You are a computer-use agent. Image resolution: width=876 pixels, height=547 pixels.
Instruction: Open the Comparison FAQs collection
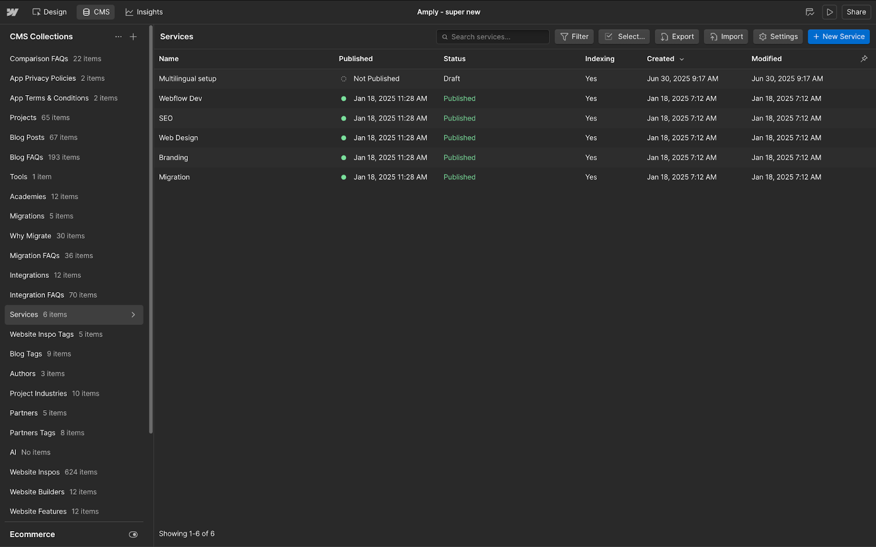74,59
